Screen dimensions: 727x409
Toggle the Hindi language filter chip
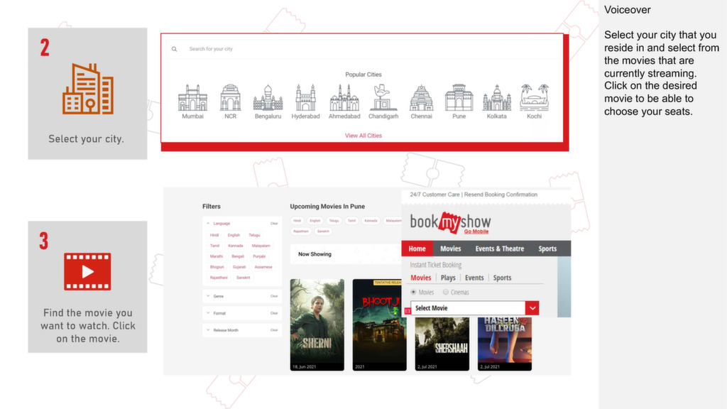click(x=214, y=235)
